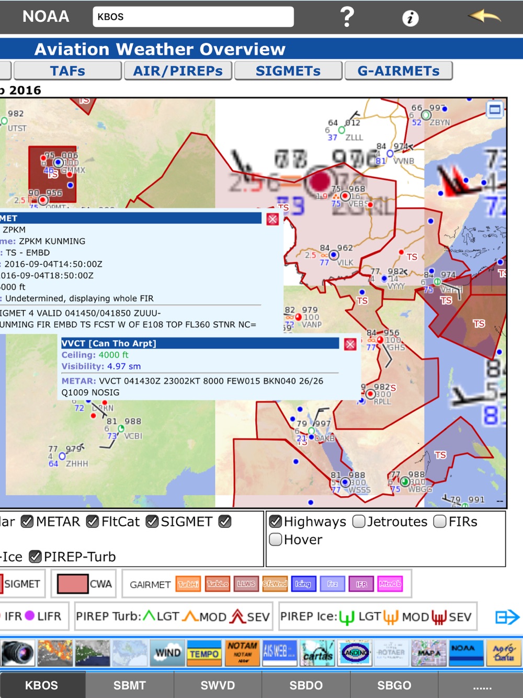Click the PIREP Turb MOD orange icon

click(190, 616)
